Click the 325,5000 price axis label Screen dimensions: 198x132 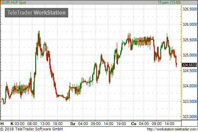point(190,40)
